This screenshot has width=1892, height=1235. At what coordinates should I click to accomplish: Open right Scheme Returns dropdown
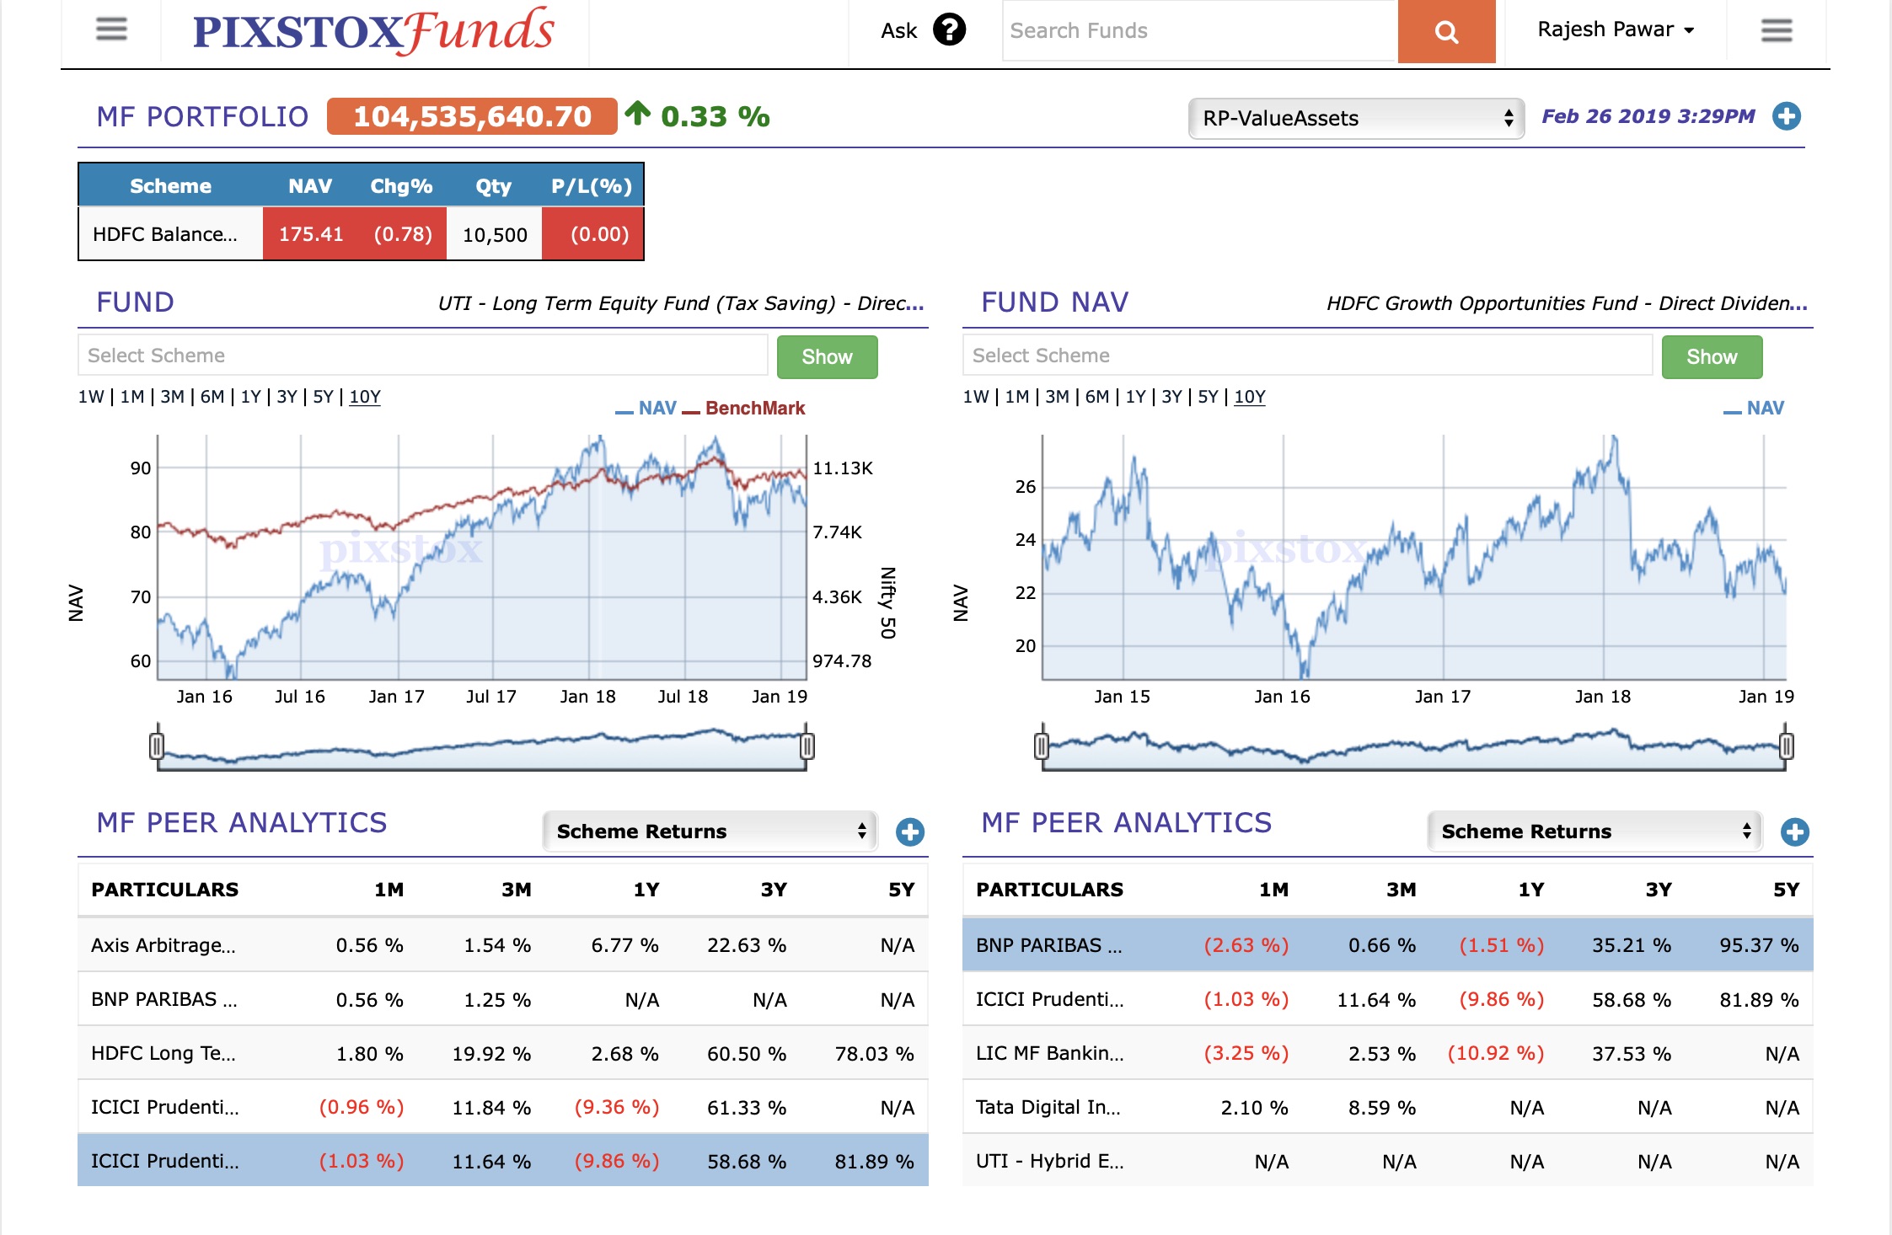(x=1595, y=831)
